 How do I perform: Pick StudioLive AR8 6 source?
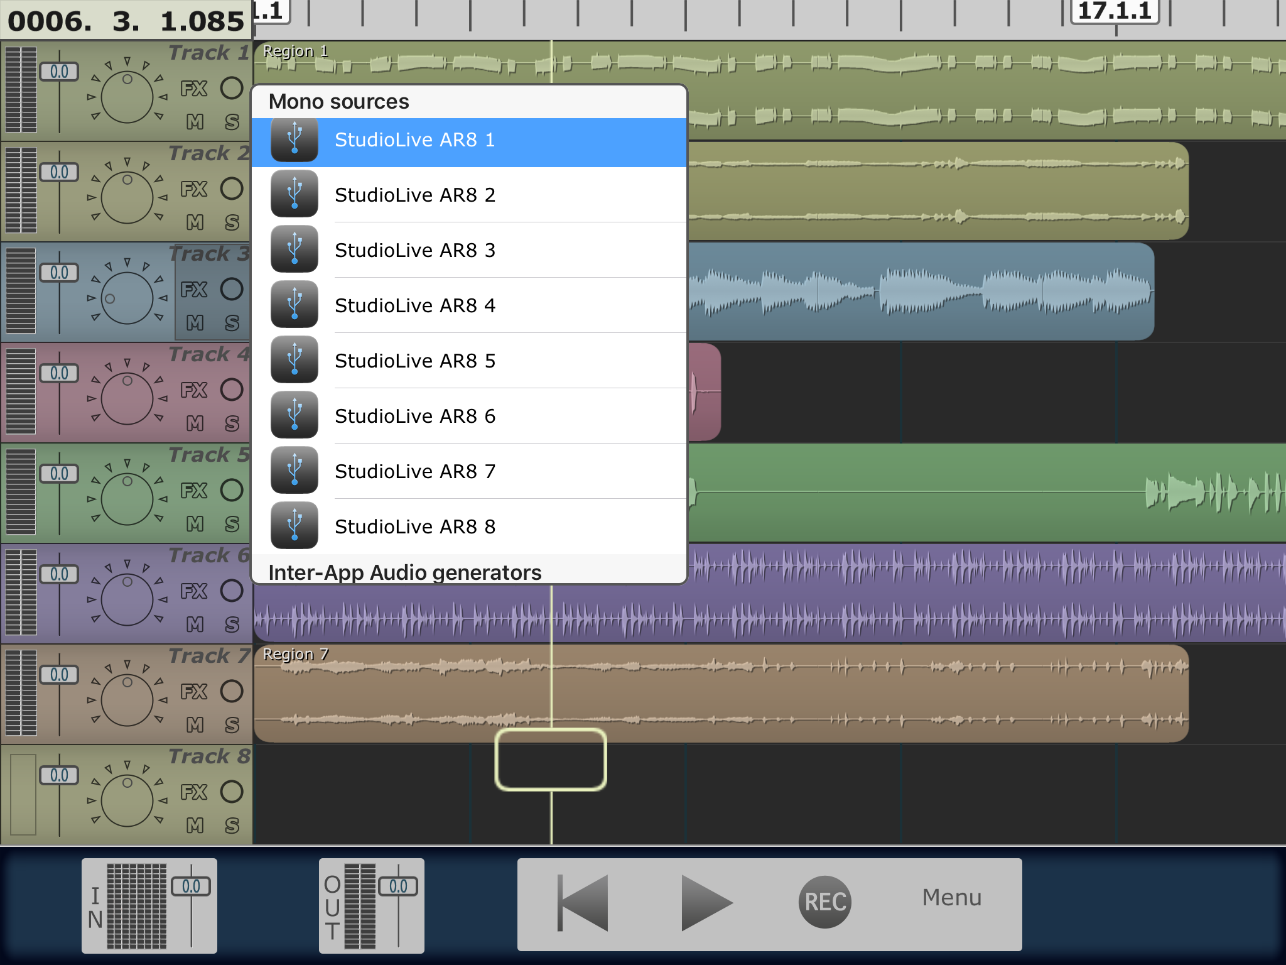tap(469, 416)
